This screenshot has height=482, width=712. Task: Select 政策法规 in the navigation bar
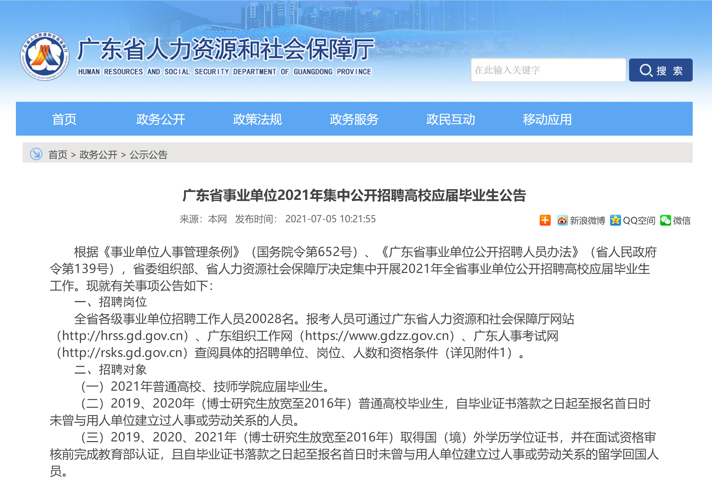[257, 119]
